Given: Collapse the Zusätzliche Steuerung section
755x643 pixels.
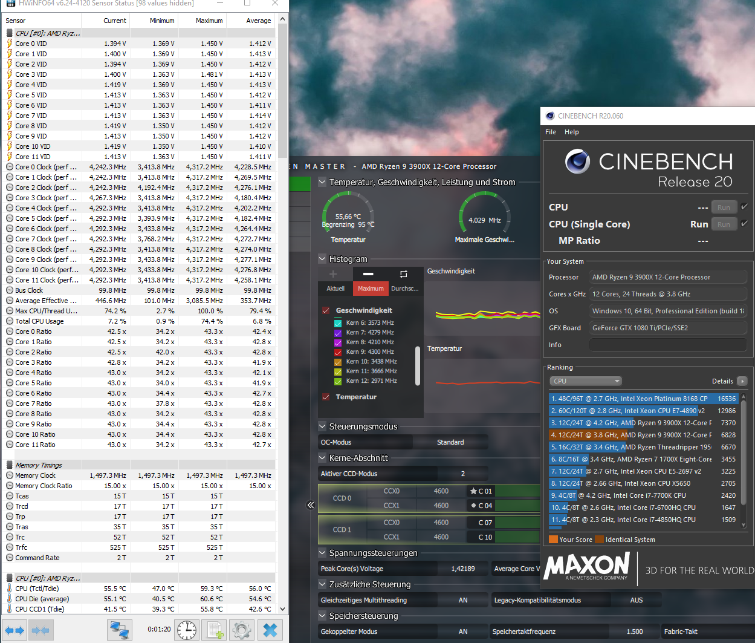Looking at the screenshot, I should click(322, 584).
